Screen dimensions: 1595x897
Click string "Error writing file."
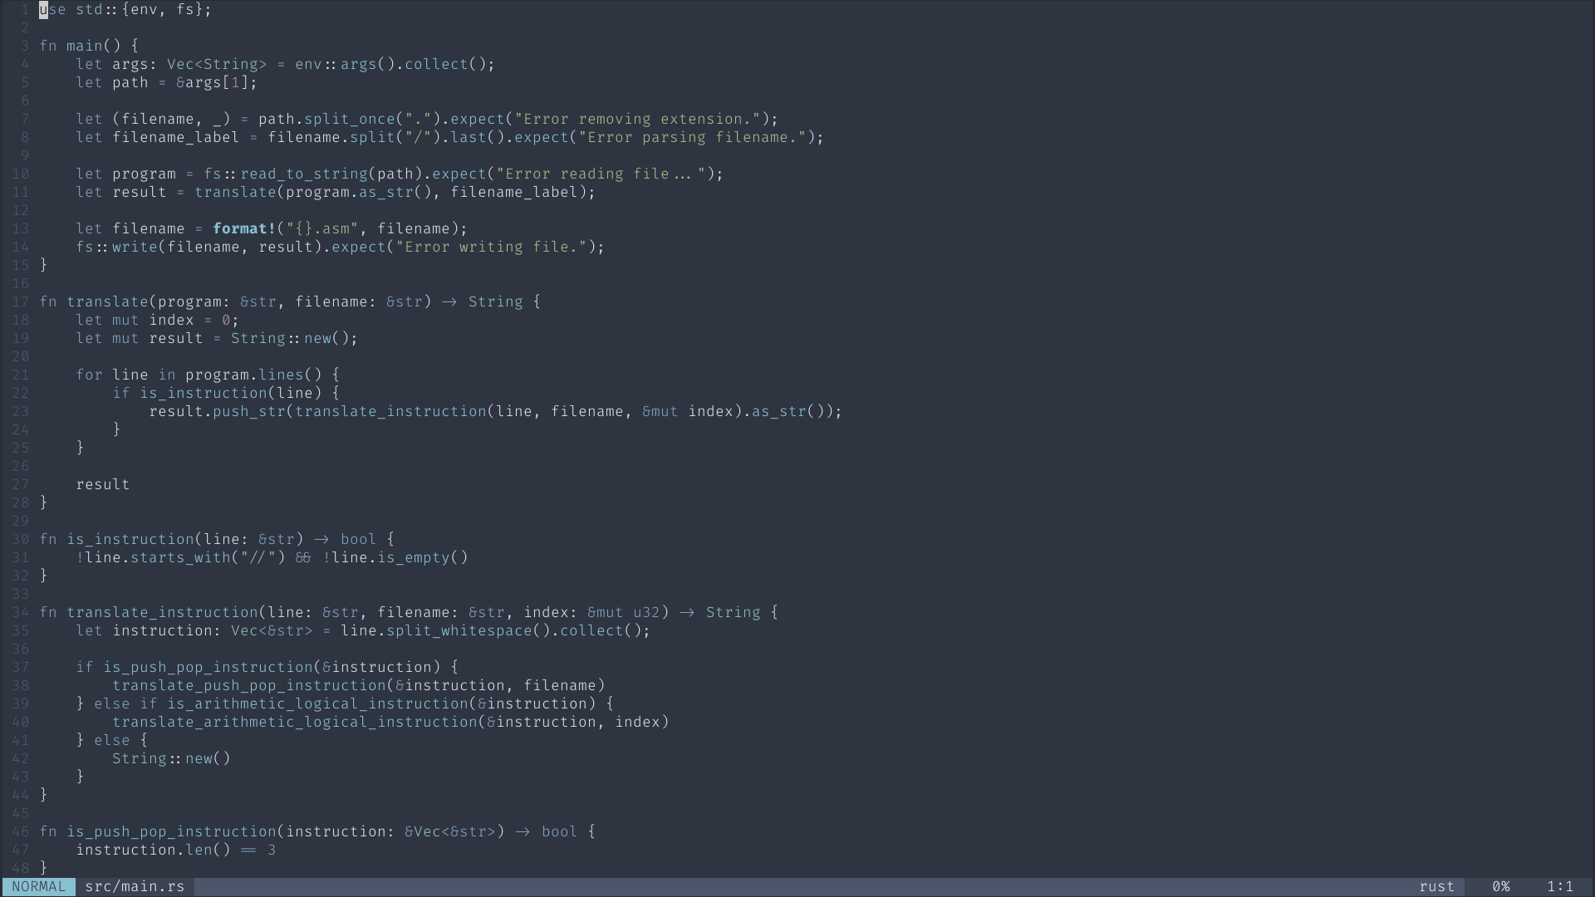point(491,247)
